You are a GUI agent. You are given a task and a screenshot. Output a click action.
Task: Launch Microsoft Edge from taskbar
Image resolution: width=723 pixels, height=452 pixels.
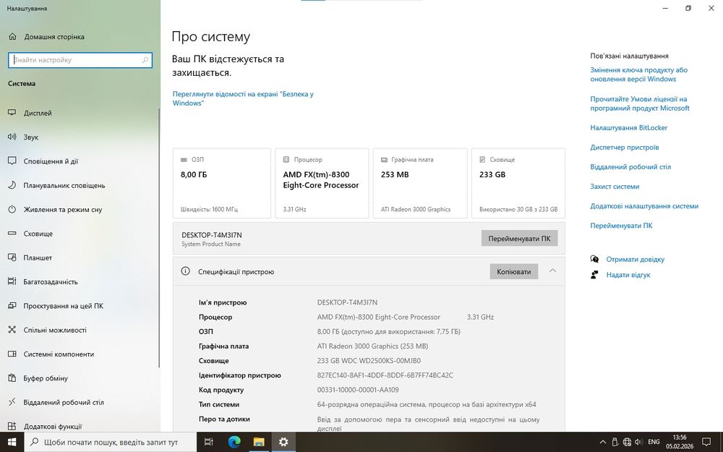234,442
